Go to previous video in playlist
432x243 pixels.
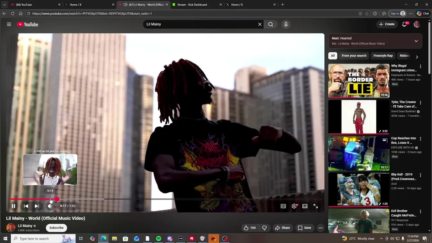tap(26, 206)
